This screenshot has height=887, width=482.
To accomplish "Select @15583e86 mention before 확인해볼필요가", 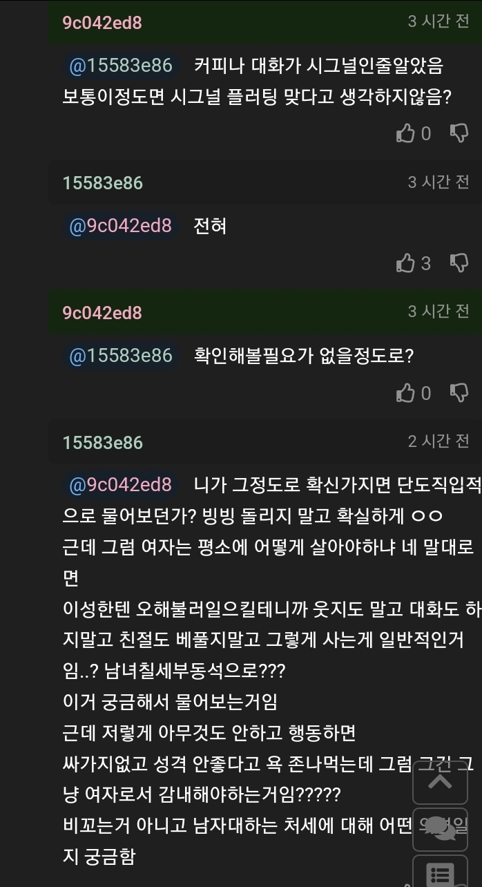I will (121, 356).
